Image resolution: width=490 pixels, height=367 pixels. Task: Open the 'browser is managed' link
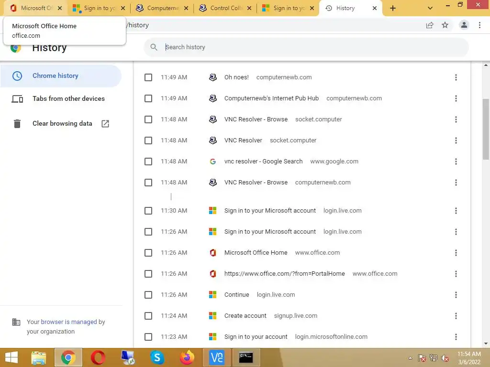69,322
